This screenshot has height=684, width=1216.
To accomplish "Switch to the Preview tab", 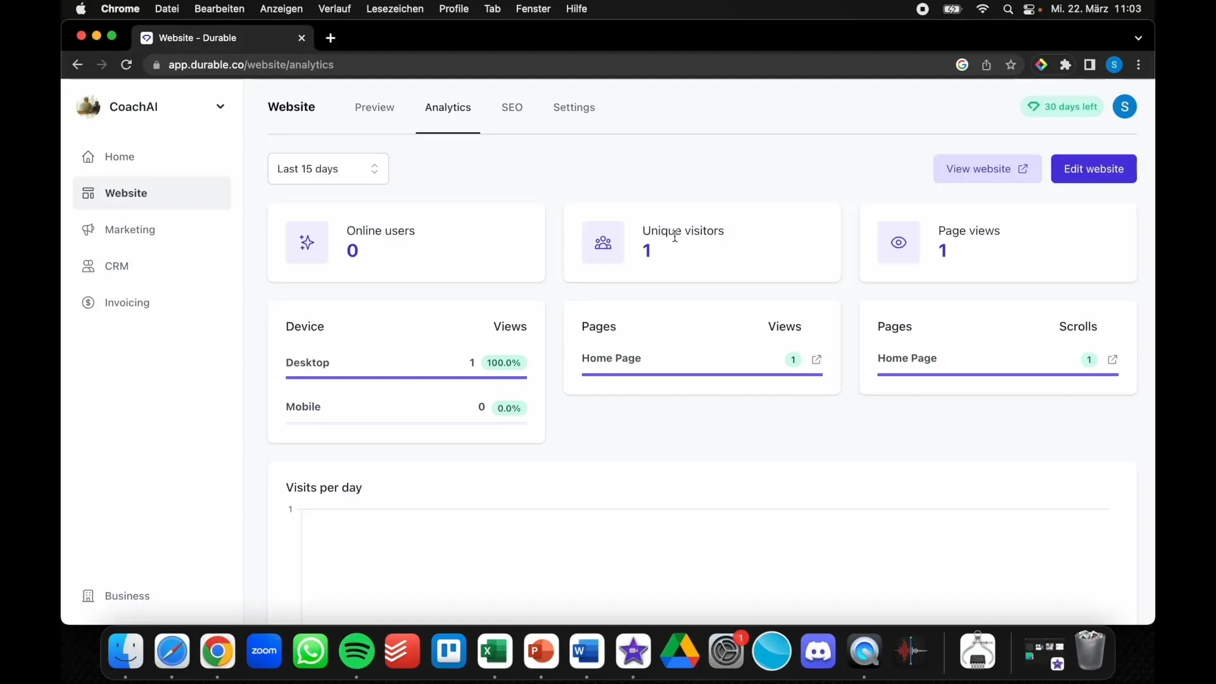I will click(x=374, y=108).
